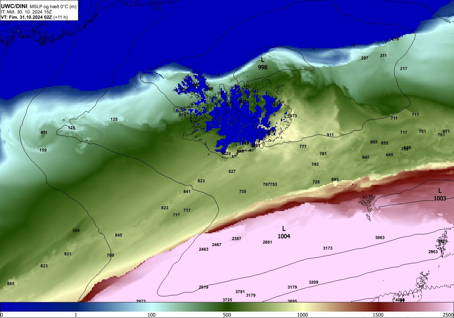Click the 671 height value
The image size is (454, 318).
pyautogui.click(x=446, y=131)
